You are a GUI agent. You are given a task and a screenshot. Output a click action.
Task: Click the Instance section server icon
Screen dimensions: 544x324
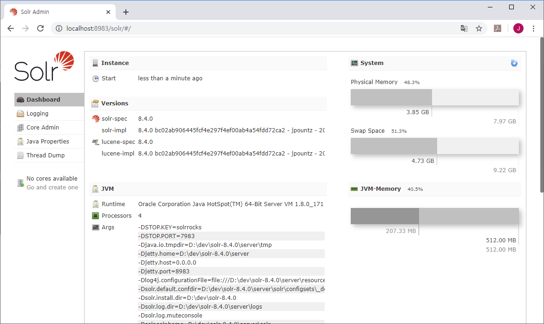pyautogui.click(x=95, y=63)
